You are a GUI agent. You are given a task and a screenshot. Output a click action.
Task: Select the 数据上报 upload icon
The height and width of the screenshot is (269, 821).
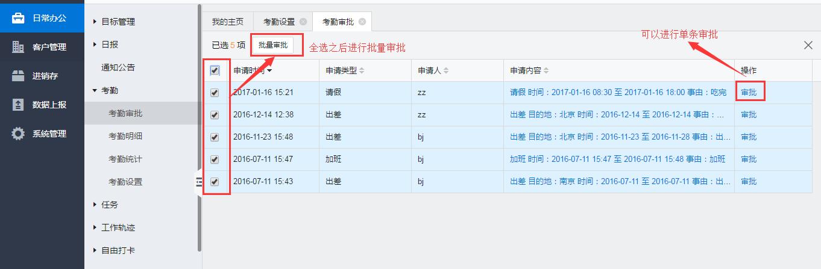[19, 105]
